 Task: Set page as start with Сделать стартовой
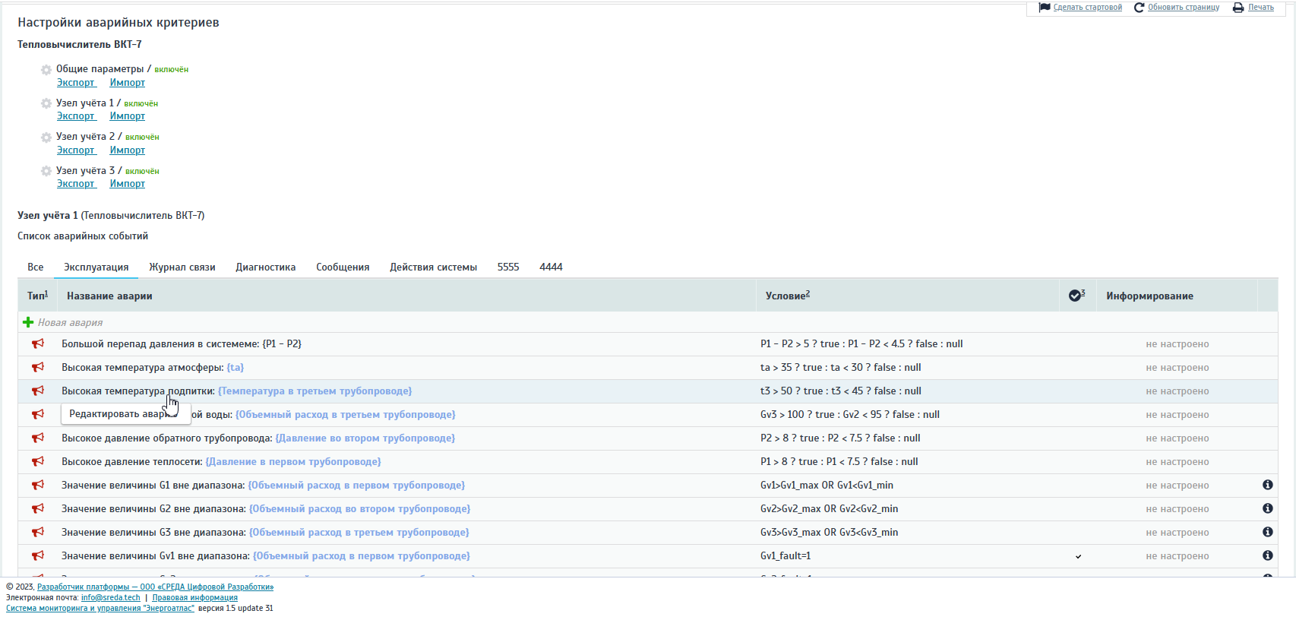(1087, 8)
